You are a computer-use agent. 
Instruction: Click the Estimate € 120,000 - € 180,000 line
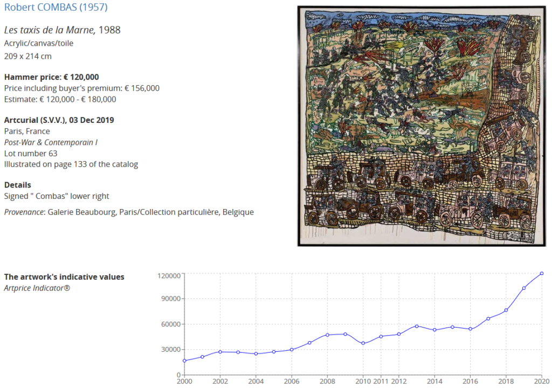(x=60, y=99)
